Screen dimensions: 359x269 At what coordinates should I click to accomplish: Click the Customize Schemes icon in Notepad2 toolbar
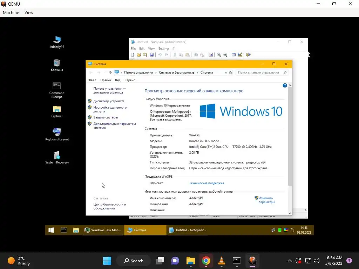click(240, 55)
